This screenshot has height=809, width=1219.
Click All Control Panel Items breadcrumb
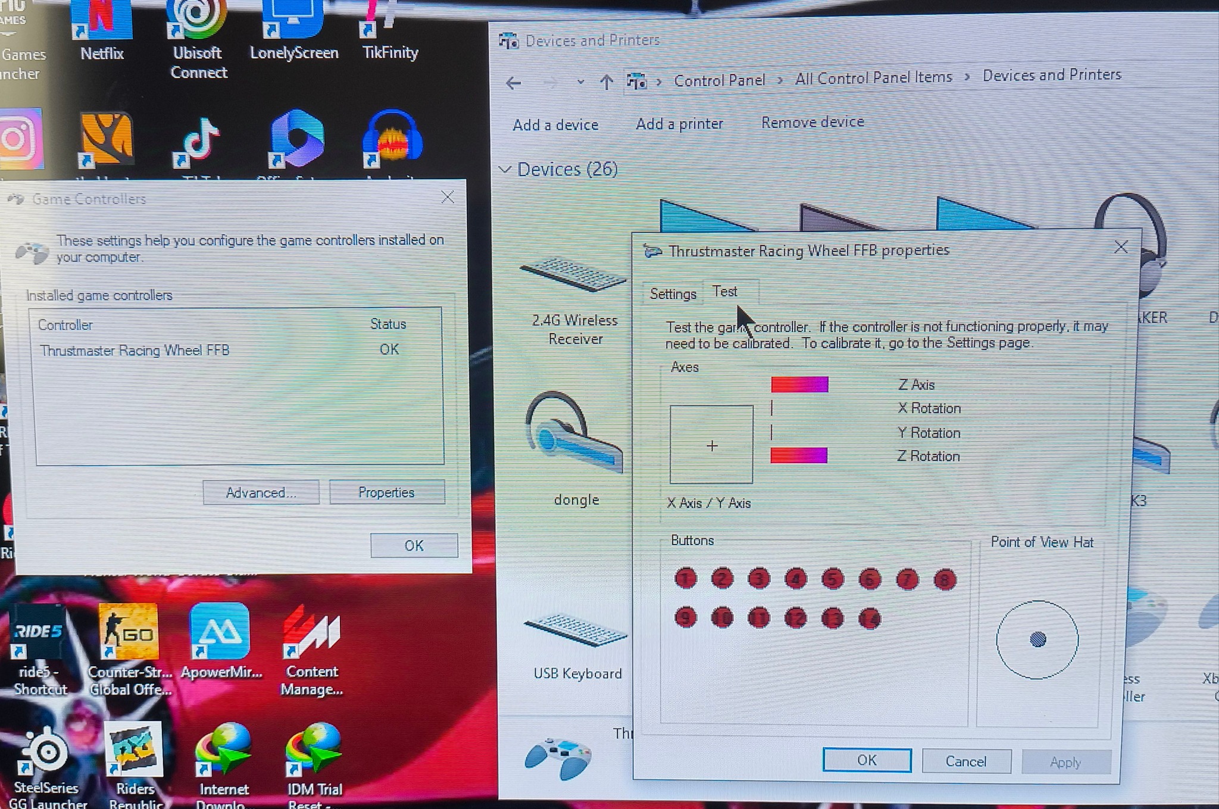873,78
